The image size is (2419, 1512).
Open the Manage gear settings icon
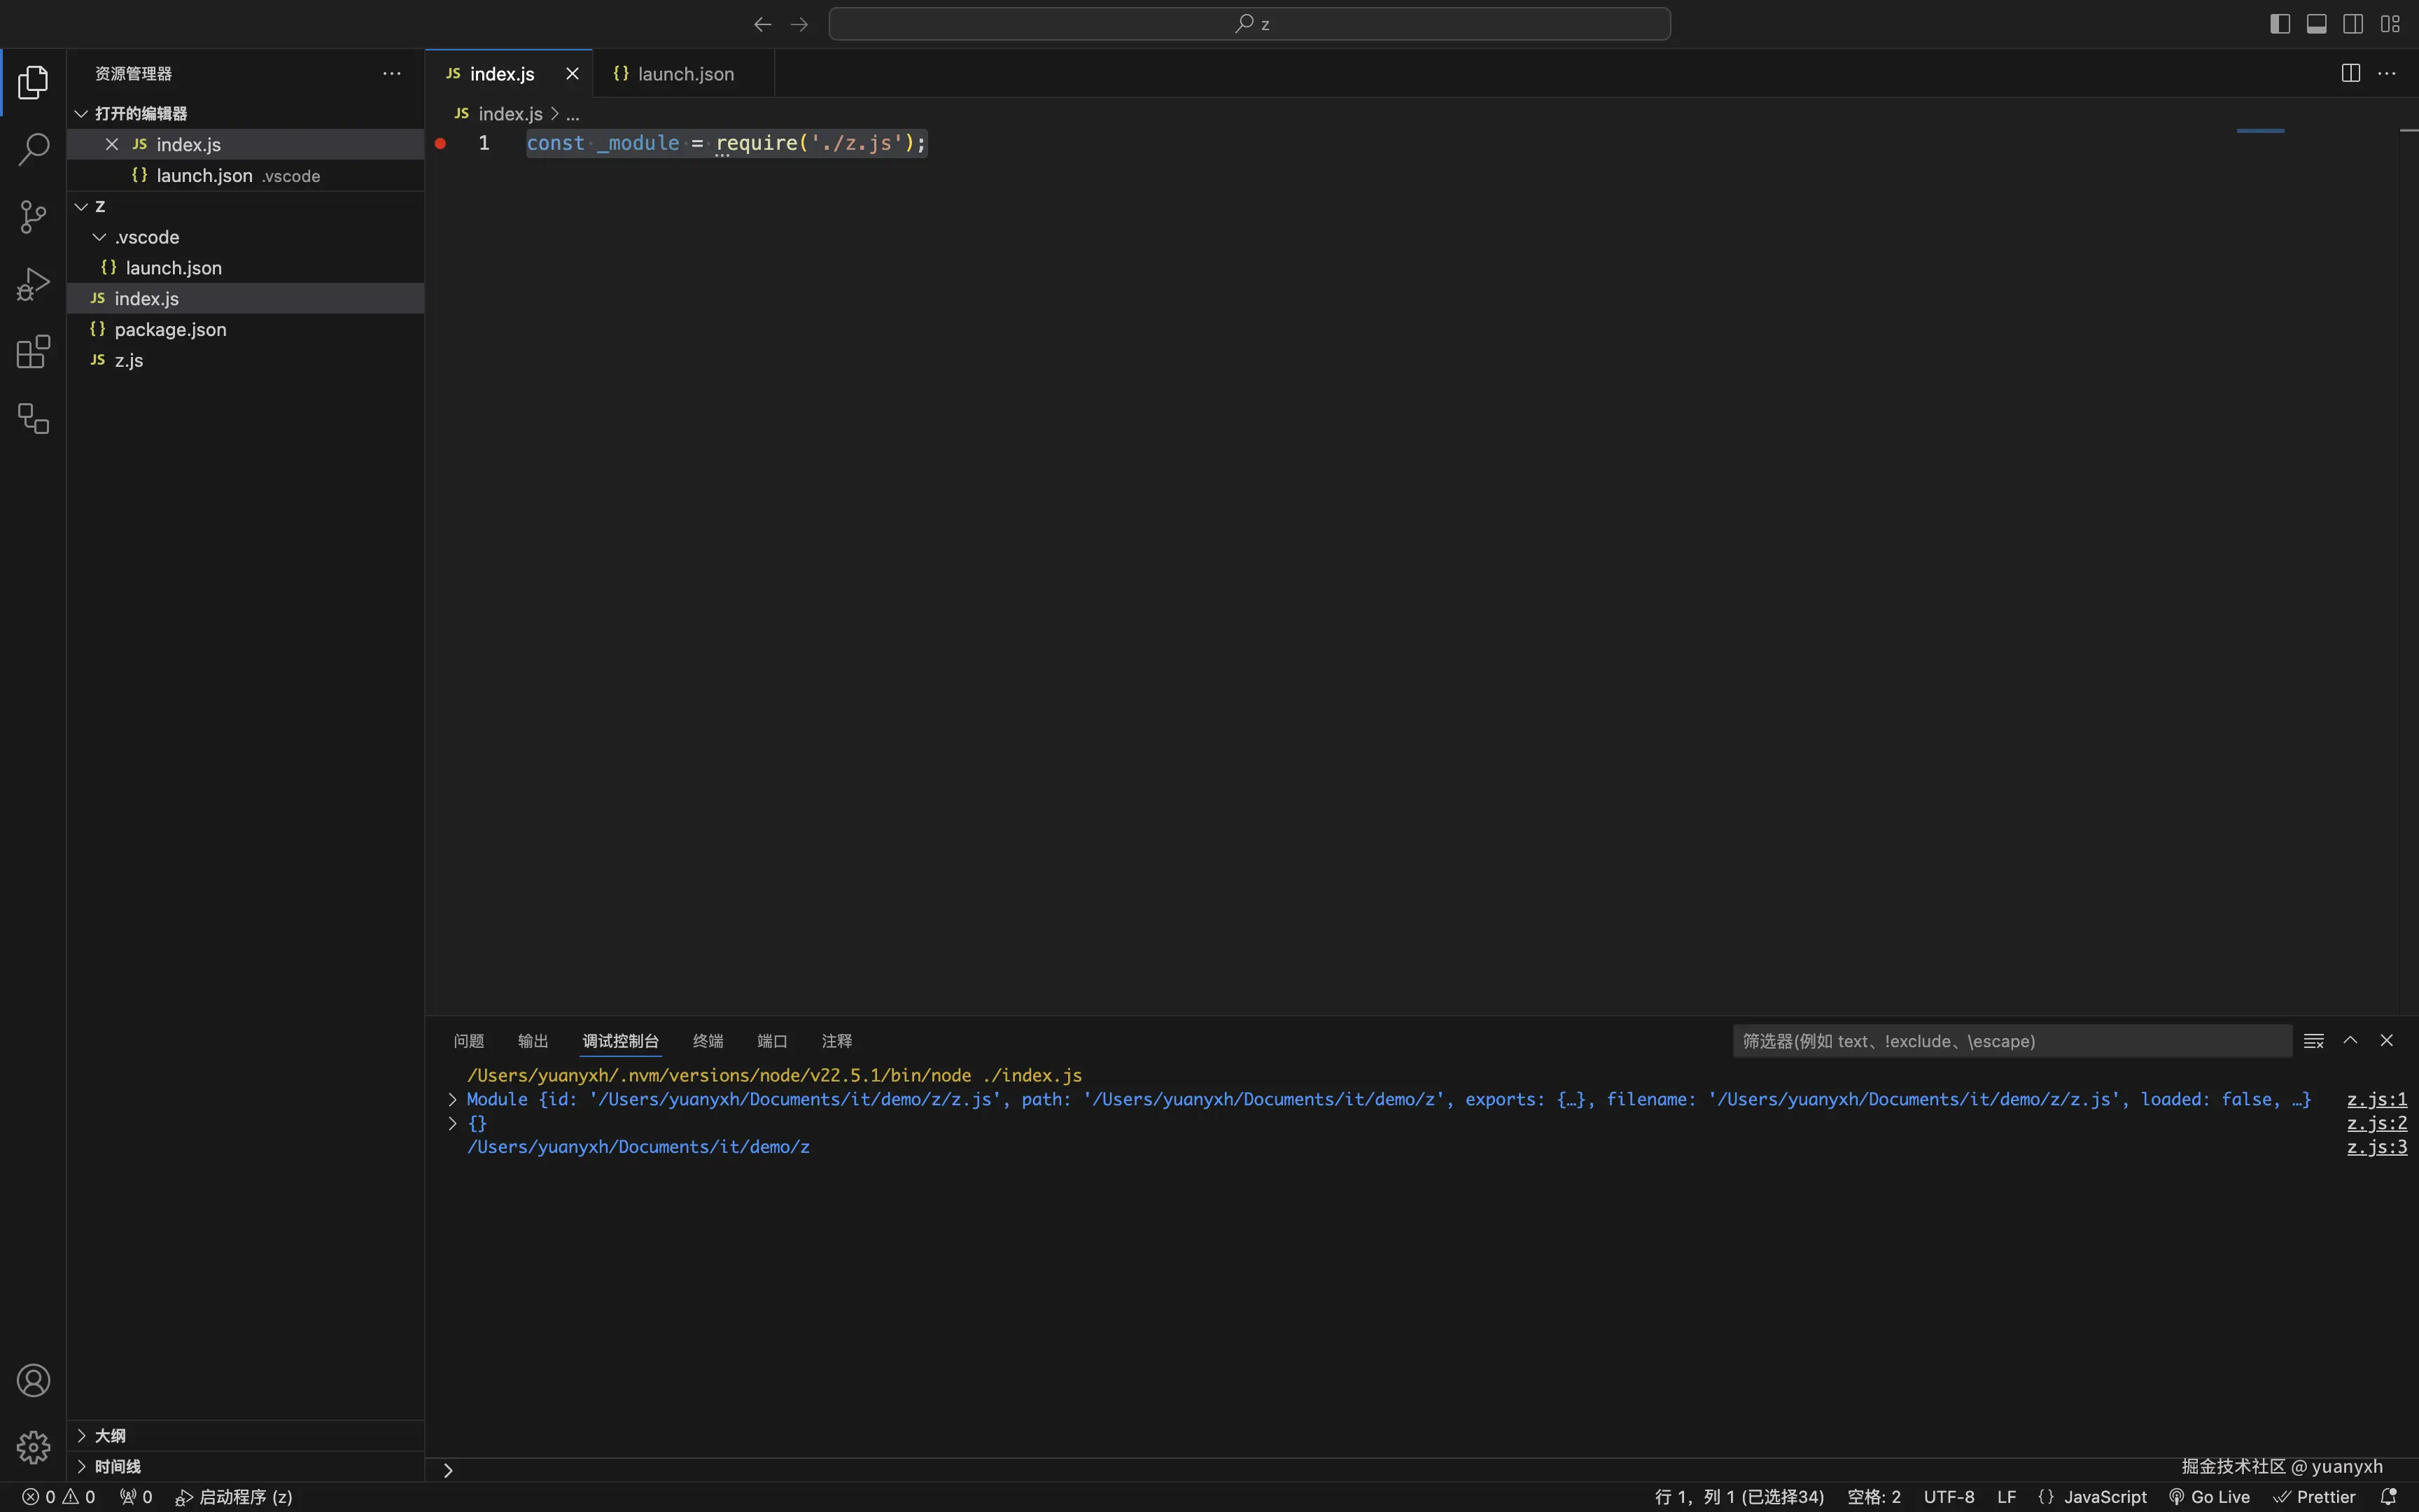click(x=33, y=1446)
